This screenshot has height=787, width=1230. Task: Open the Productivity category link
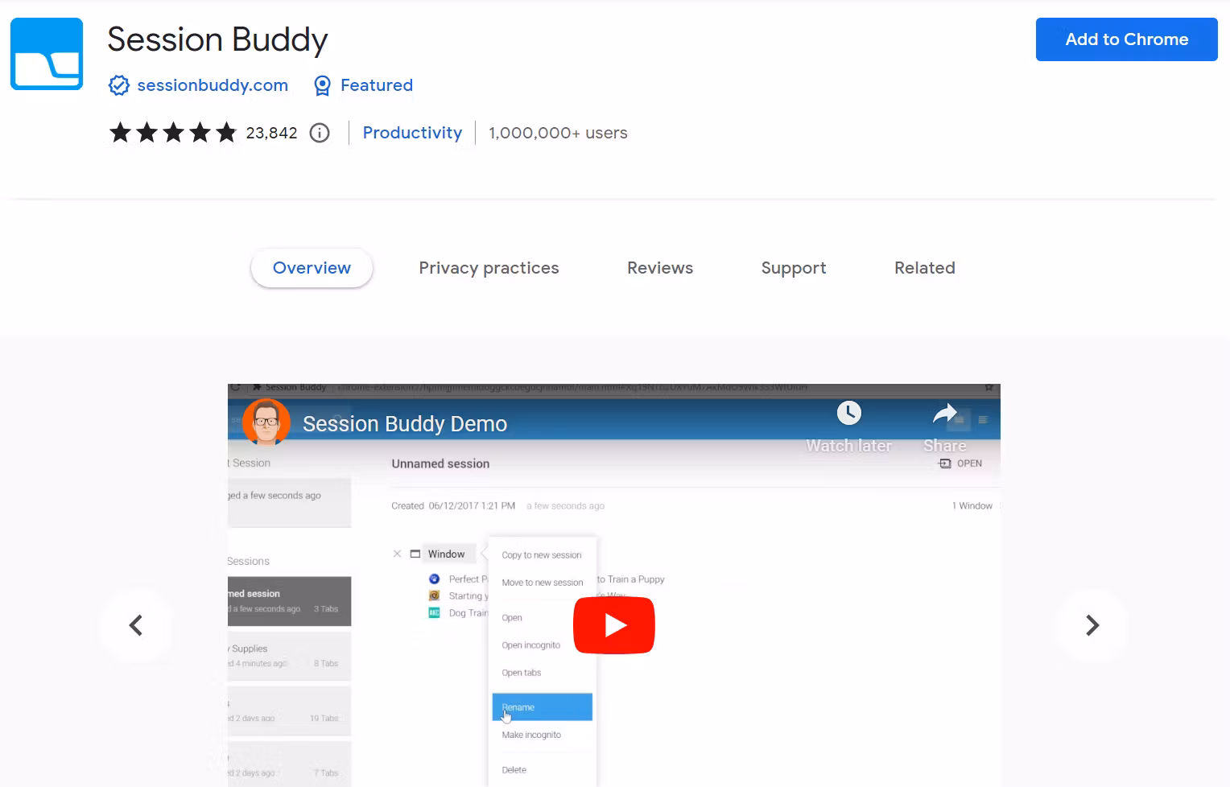click(x=412, y=133)
